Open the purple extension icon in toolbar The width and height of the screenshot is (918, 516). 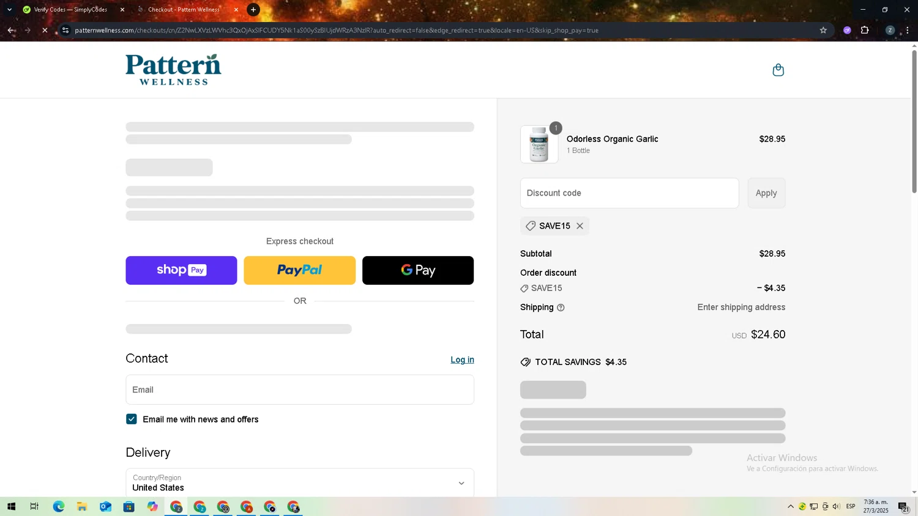tap(847, 30)
